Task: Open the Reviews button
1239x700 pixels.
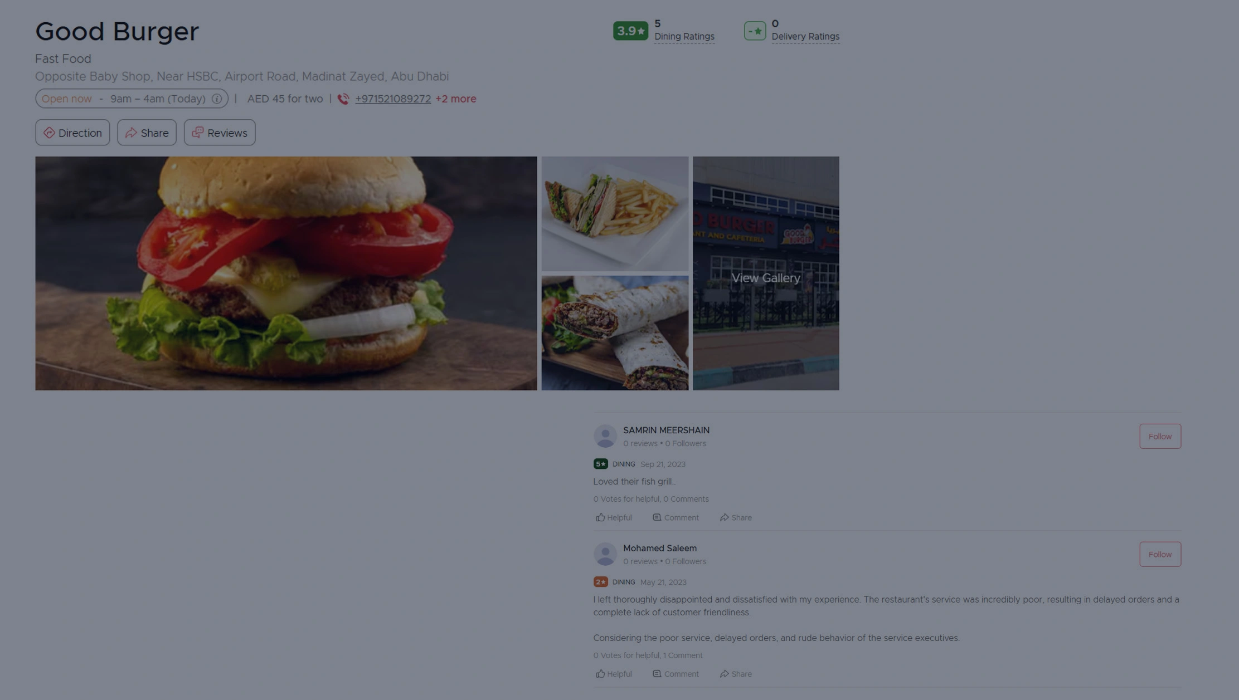Action: coord(220,133)
